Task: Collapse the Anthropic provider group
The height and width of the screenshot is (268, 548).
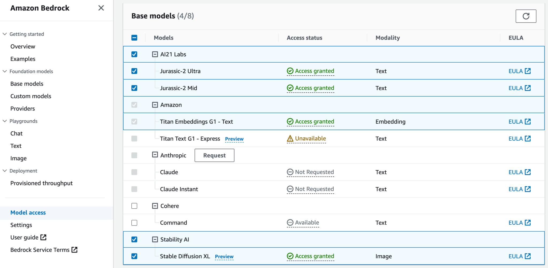Action: coord(155,155)
